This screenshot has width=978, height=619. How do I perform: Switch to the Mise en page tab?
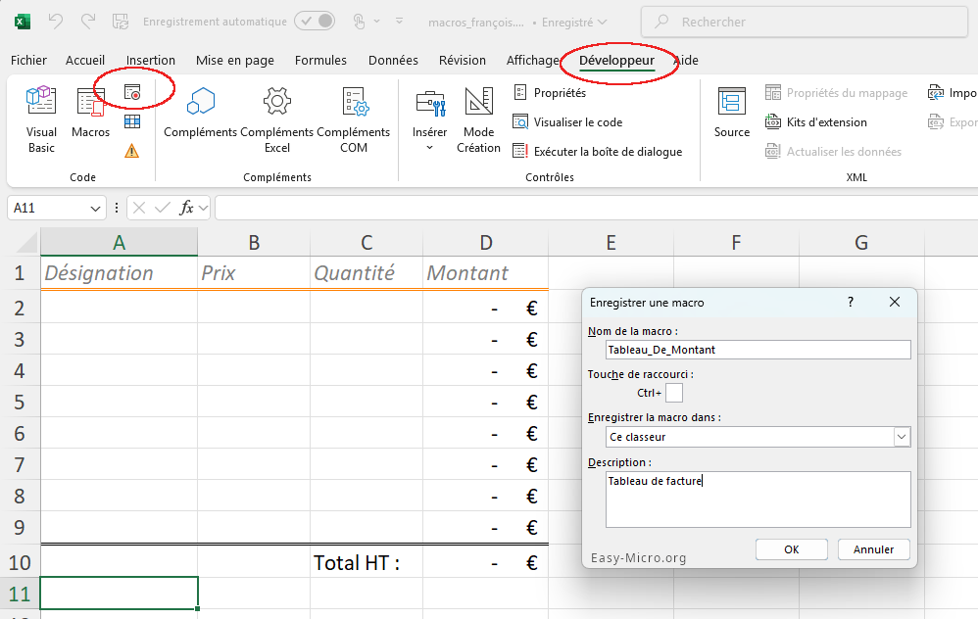coord(234,61)
